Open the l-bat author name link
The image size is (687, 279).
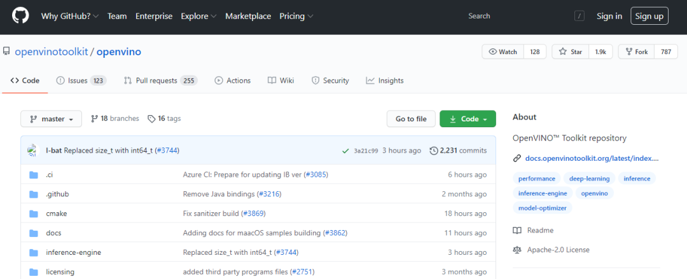coord(54,151)
